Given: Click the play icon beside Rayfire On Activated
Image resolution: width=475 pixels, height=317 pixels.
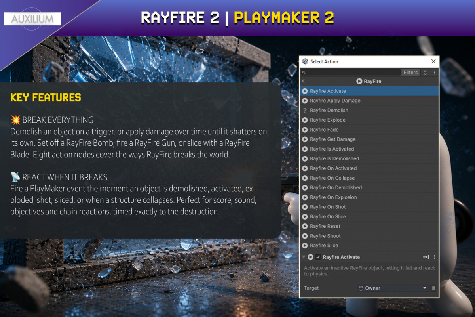Looking at the screenshot, I should (x=305, y=168).
